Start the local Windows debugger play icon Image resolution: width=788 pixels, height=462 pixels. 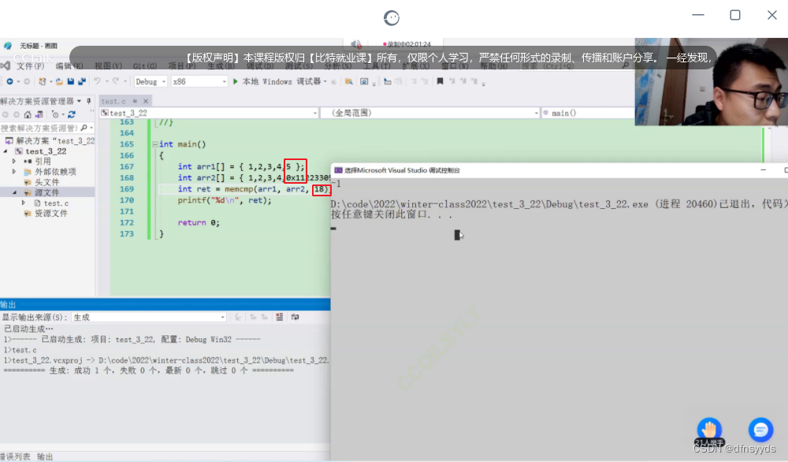tap(235, 81)
